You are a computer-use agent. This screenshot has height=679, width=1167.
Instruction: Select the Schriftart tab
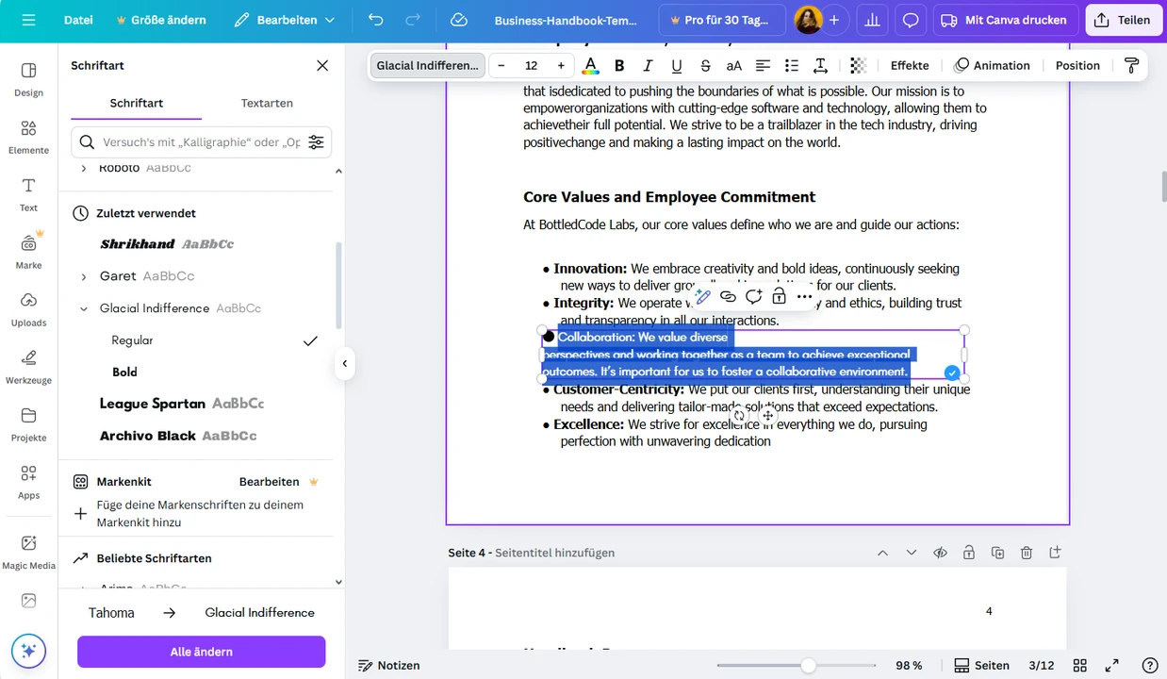click(x=137, y=103)
